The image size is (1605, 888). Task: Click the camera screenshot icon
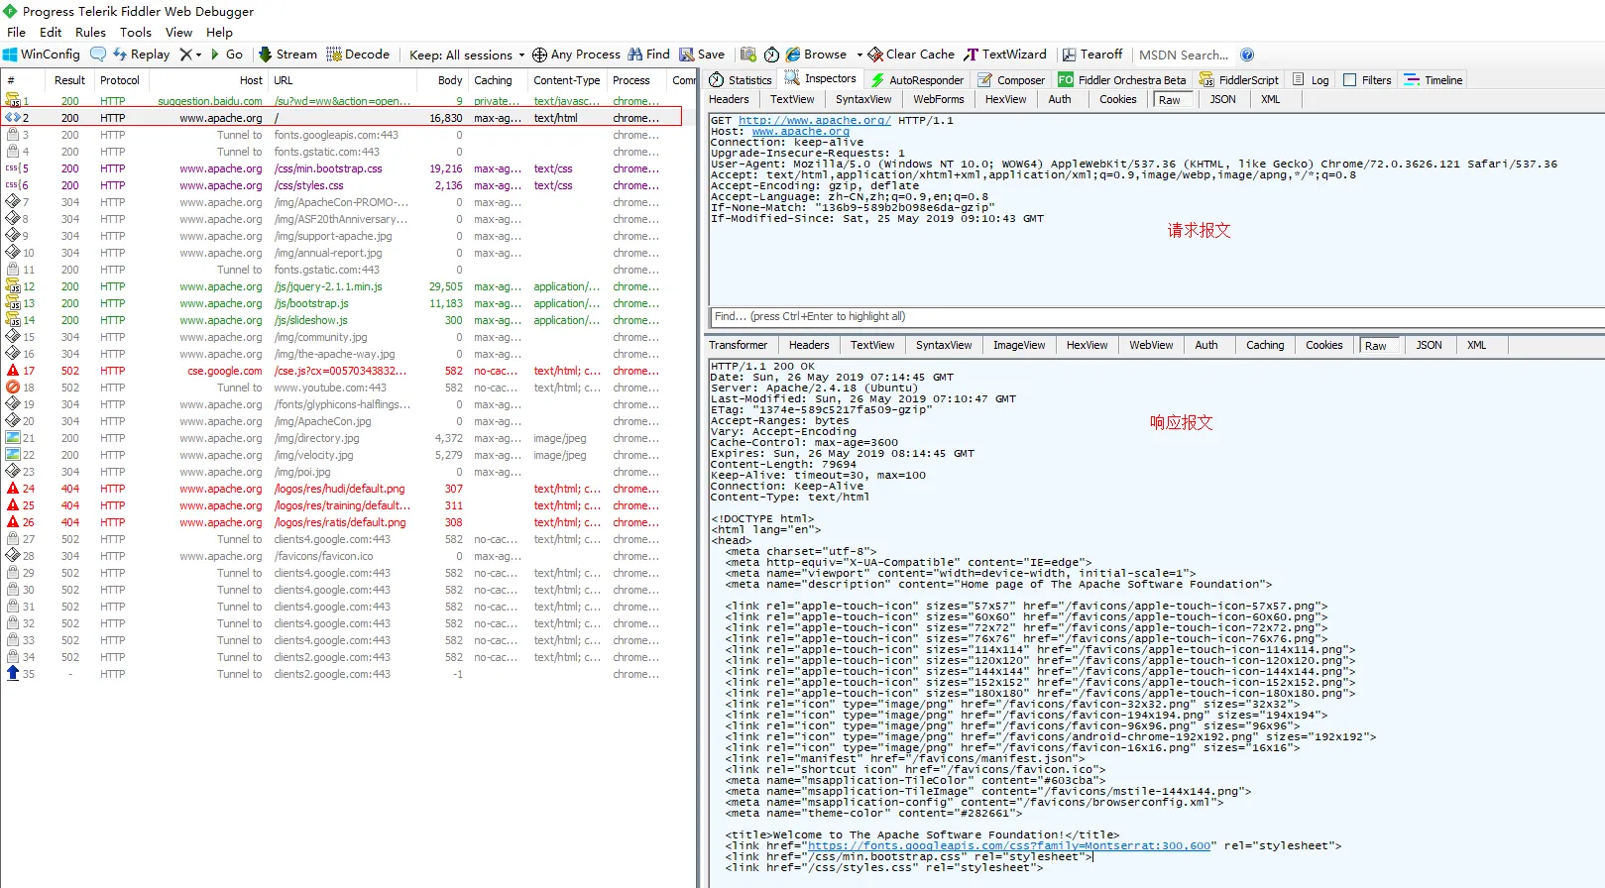click(748, 55)
